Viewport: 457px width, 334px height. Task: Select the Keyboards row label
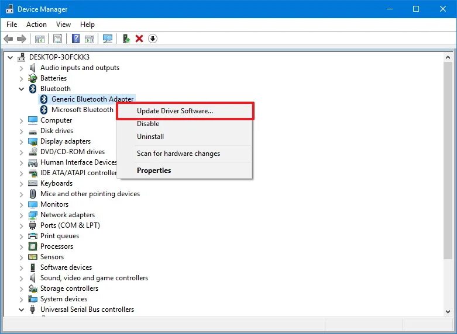click(x=57, y=183)
